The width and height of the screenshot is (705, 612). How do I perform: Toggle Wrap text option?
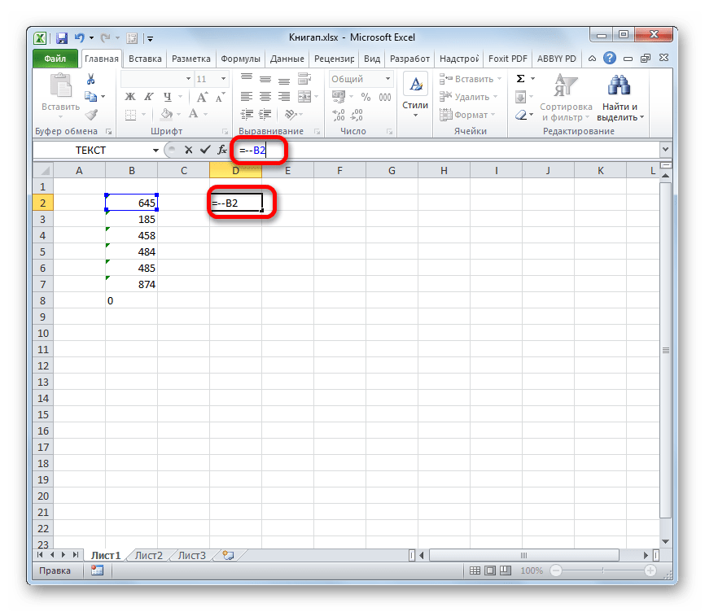[304, 79]
